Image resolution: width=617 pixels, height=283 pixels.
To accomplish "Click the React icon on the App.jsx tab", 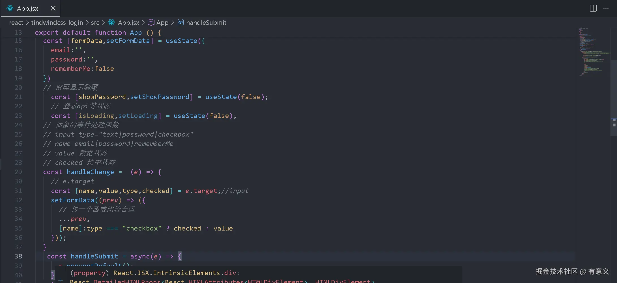I will (x=10, y=8).
